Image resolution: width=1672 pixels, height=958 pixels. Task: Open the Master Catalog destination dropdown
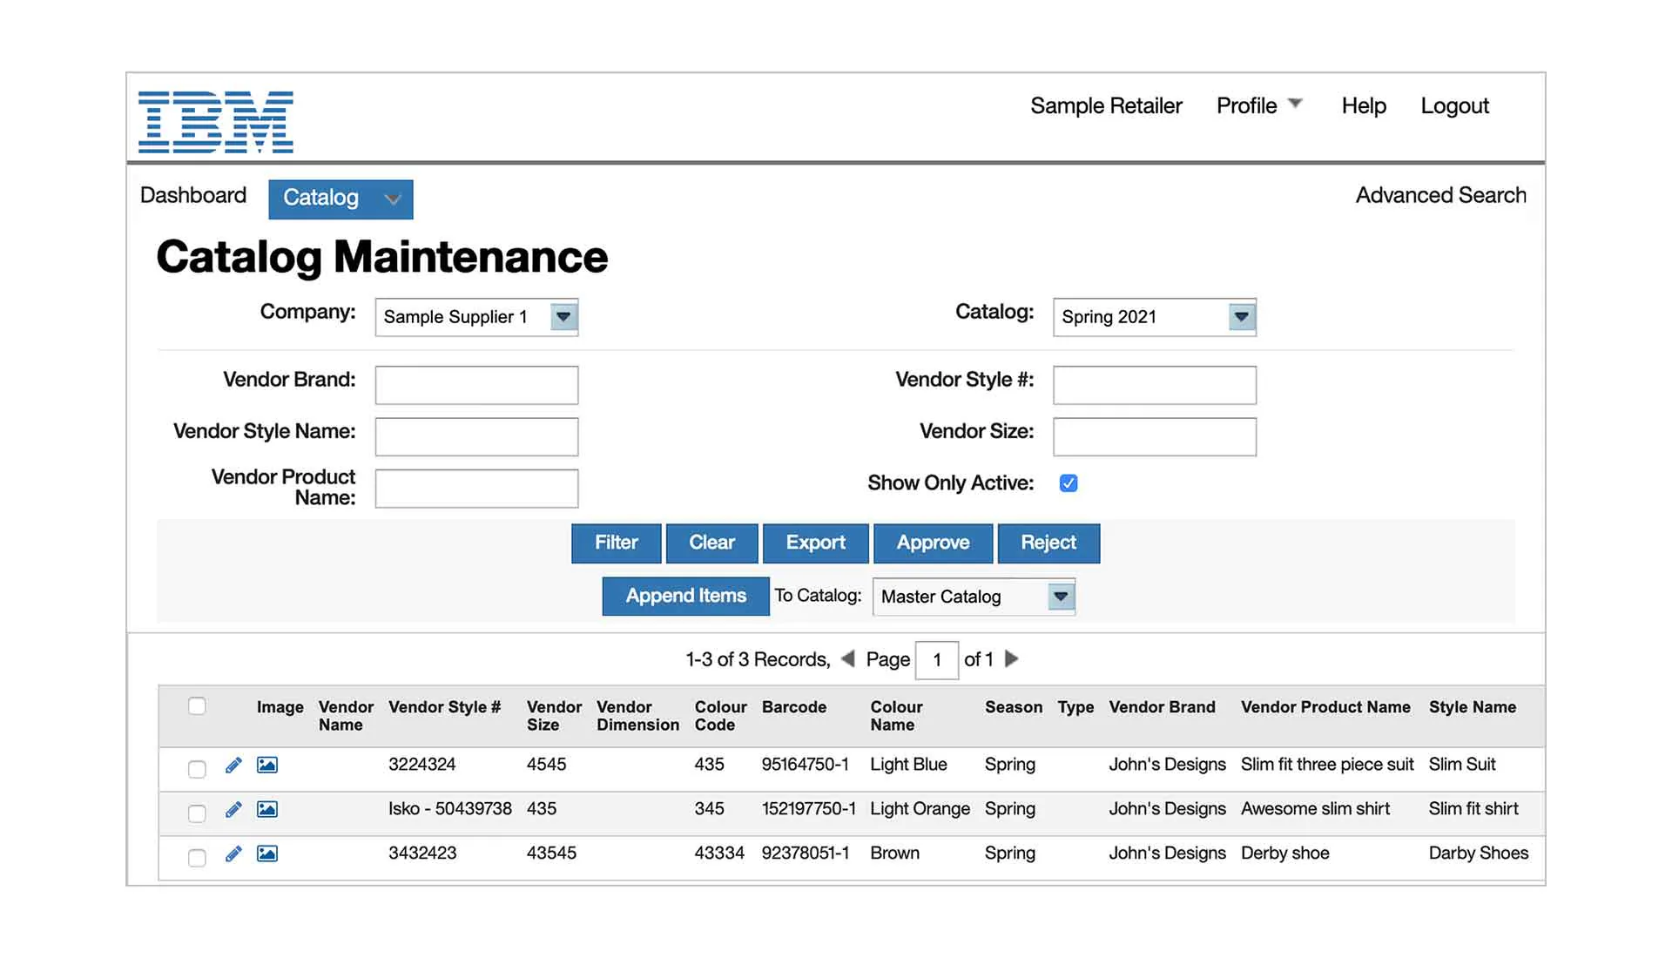(1060, 597)
